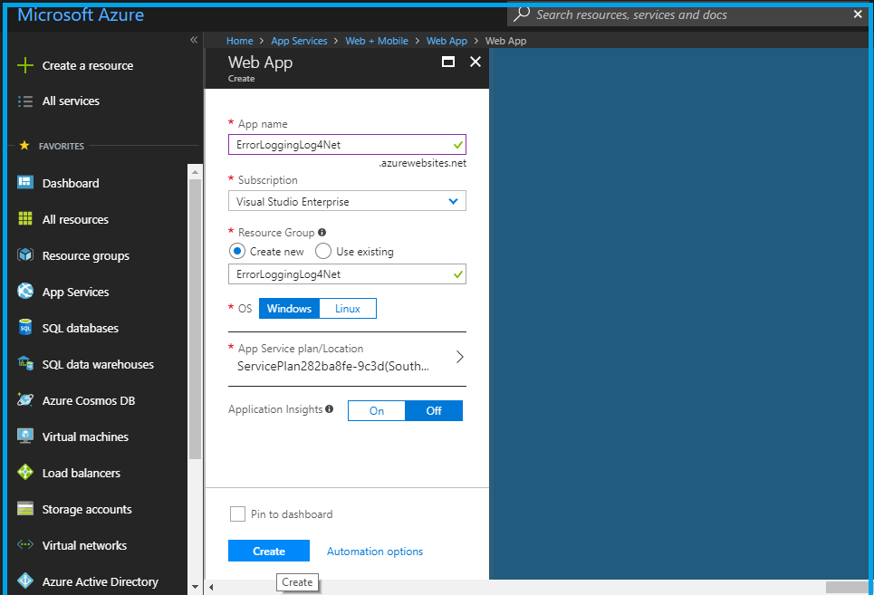Click the '.azurewebsites.net' suffix text
Image resolution: width=874 pixels, height=595 pixels.
pyautogui.click(x=422, y=163)
